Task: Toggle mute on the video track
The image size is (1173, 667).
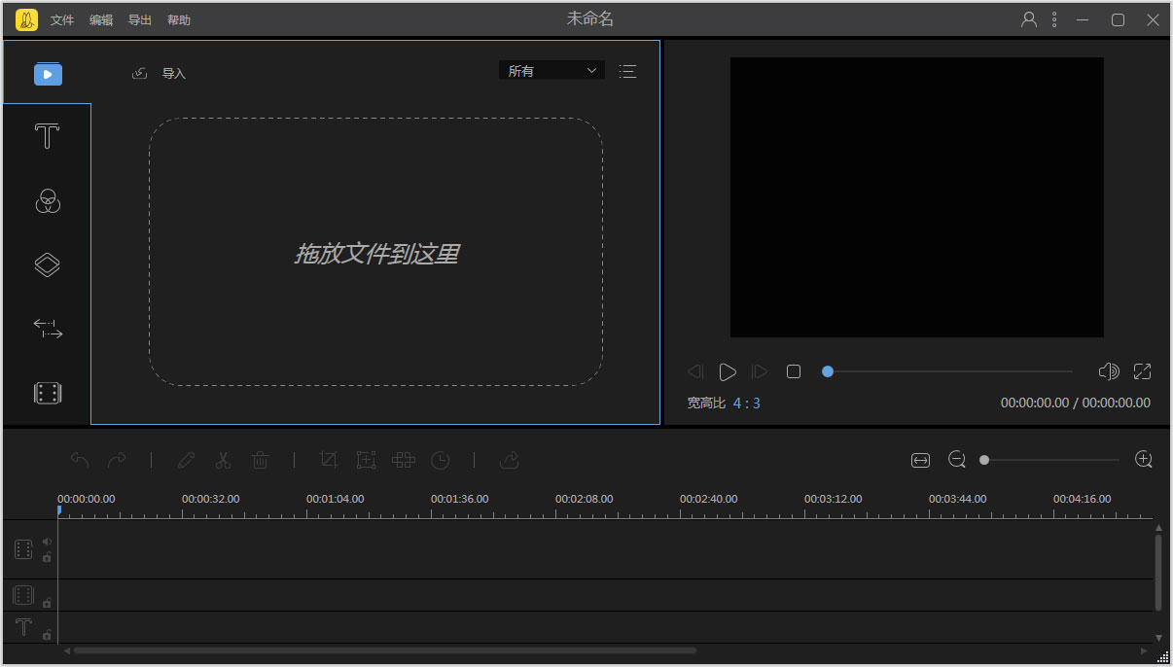Action: [47, 542]
